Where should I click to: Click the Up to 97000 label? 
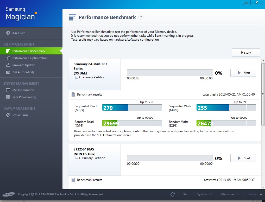pos(145,118)
